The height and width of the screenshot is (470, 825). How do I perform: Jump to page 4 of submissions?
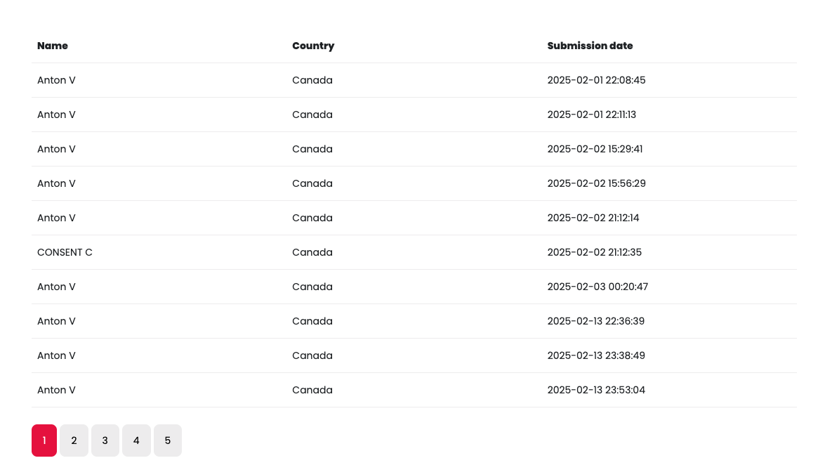pos(136,440)
